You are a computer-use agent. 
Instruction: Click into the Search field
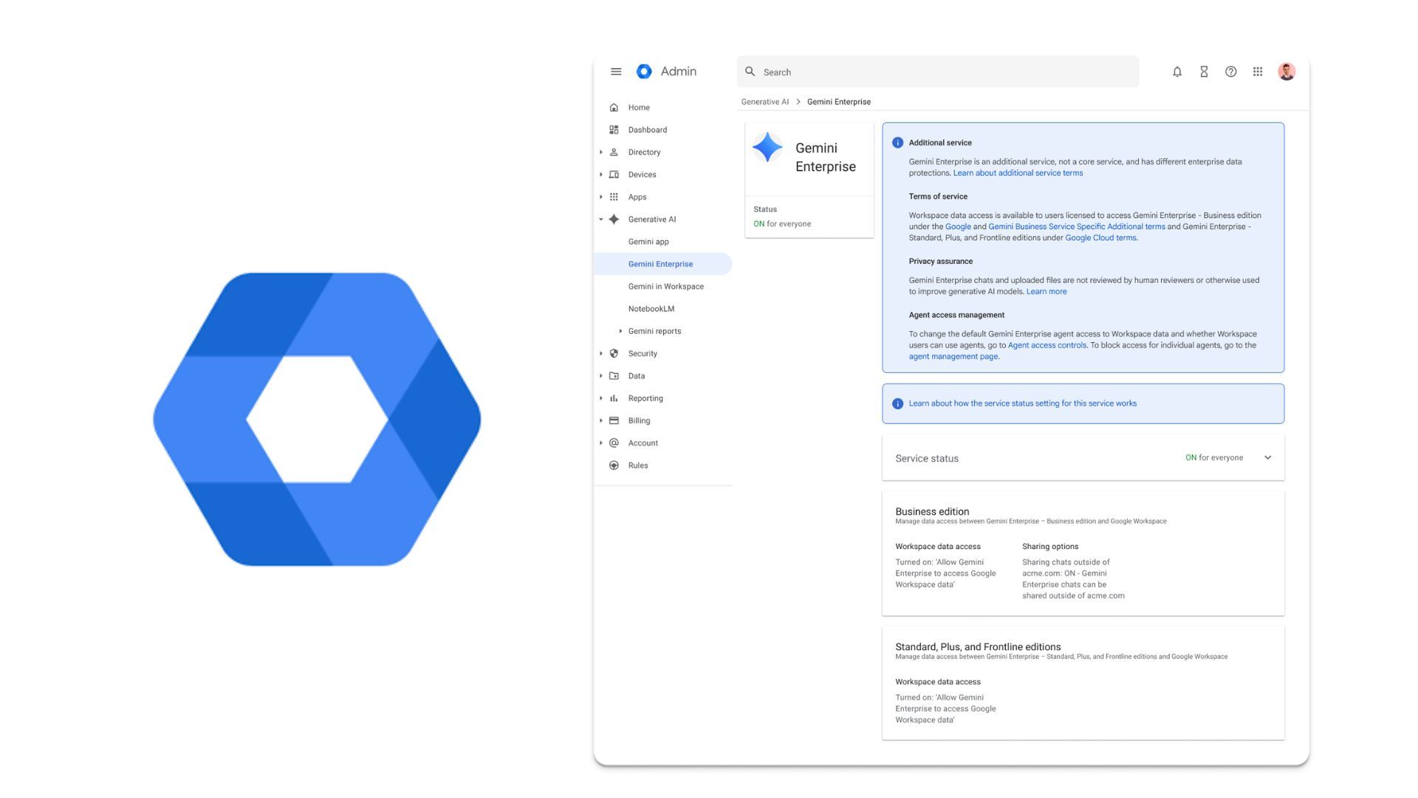(937, 72)
